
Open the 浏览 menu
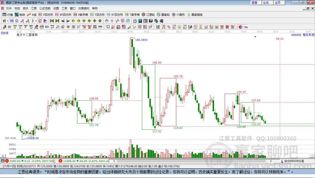coord(17,8)
